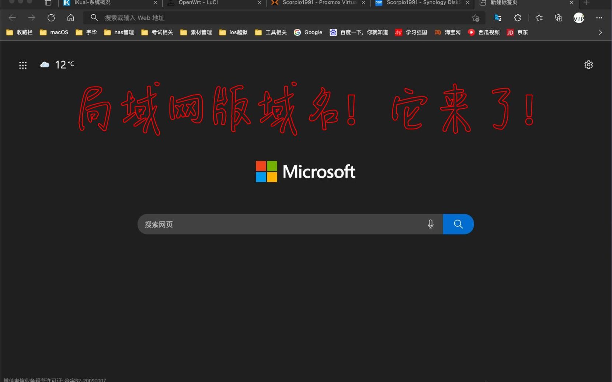Open the favorites list

pyautogui.click(x=539, y=18)
